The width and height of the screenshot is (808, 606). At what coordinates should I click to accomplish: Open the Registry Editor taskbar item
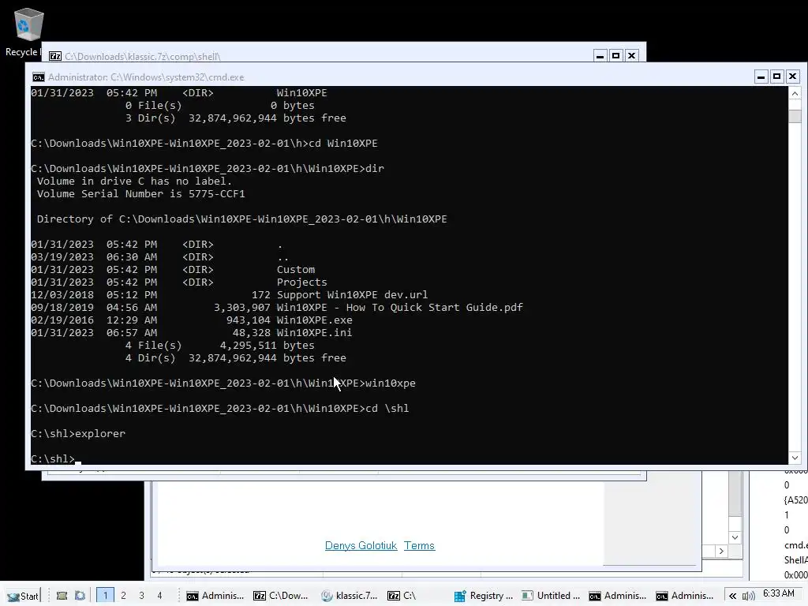click(484, 596)
